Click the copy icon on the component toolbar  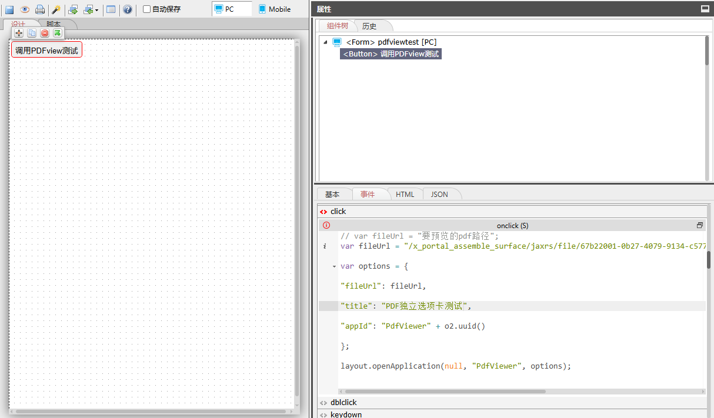point(32,33)
